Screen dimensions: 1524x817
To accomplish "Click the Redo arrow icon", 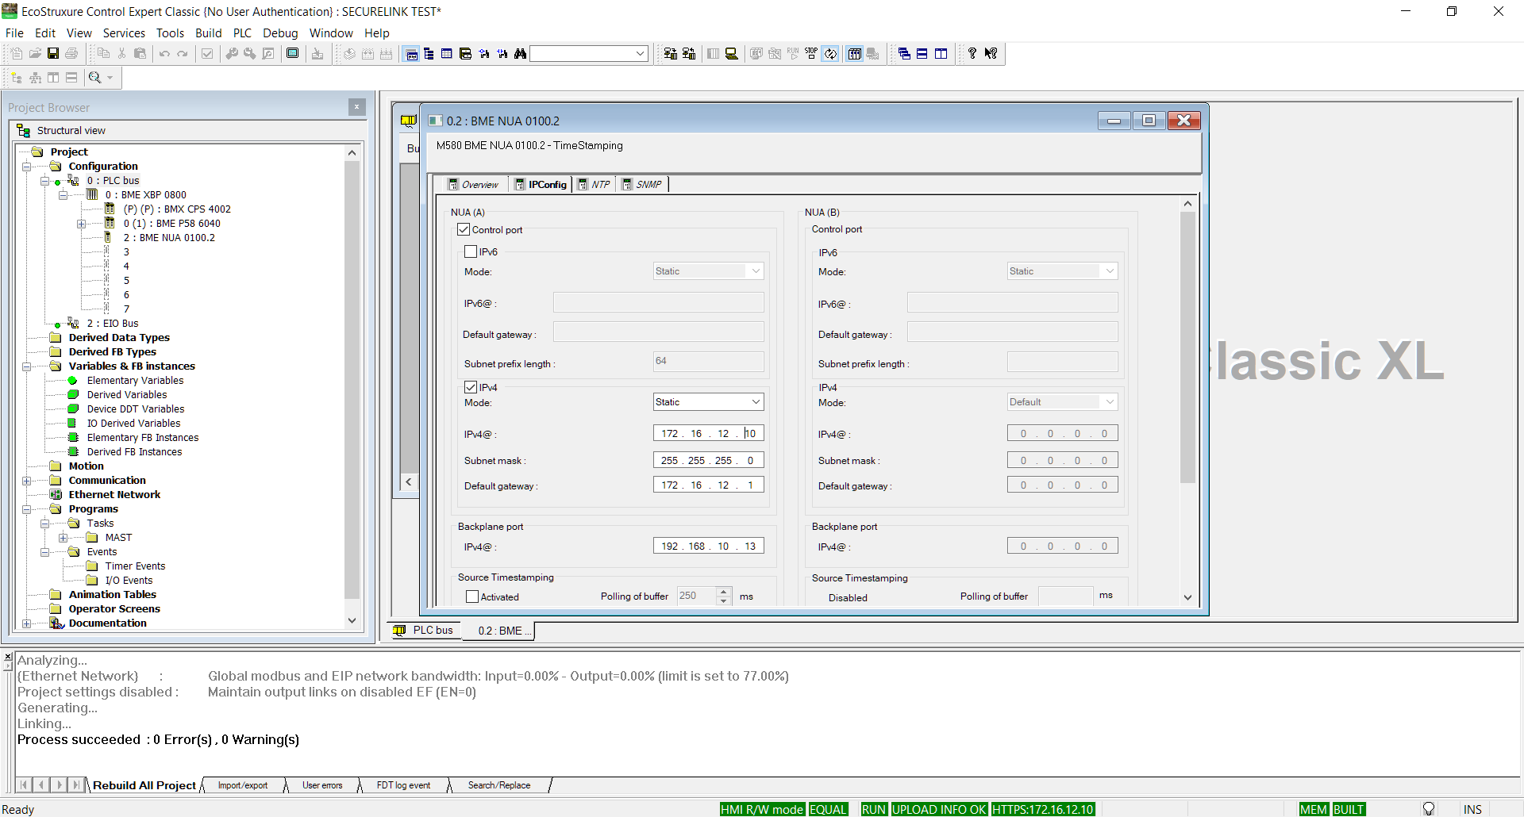I will pos(183,53).
